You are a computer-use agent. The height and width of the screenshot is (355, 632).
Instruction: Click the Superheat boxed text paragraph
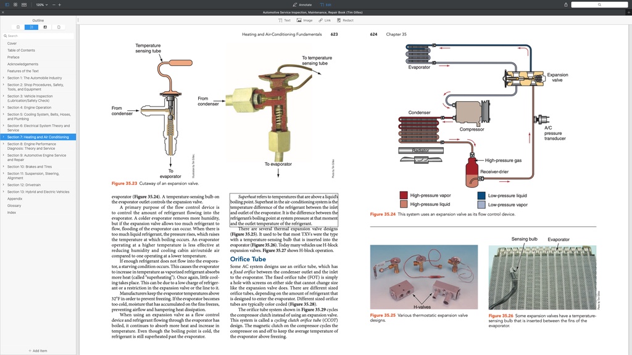point(284,210)
